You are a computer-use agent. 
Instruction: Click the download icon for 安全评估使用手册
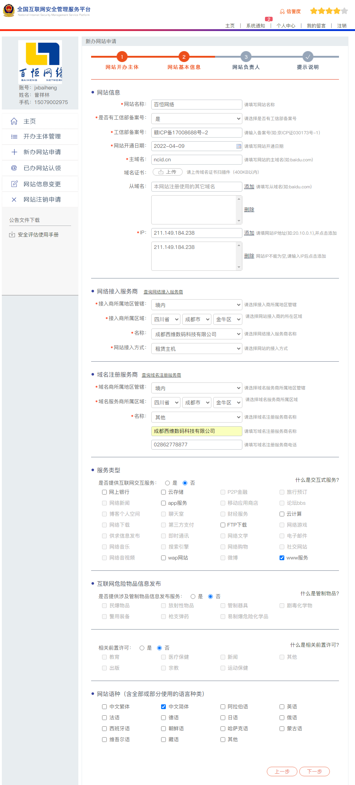click(12, 235)
